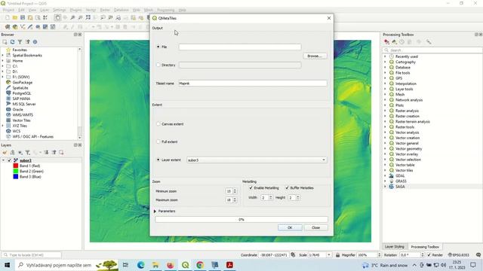Expand the Vector geometry toolbox group
The image size is (483, 271).
pyautogui.click(x=385, y=149)
